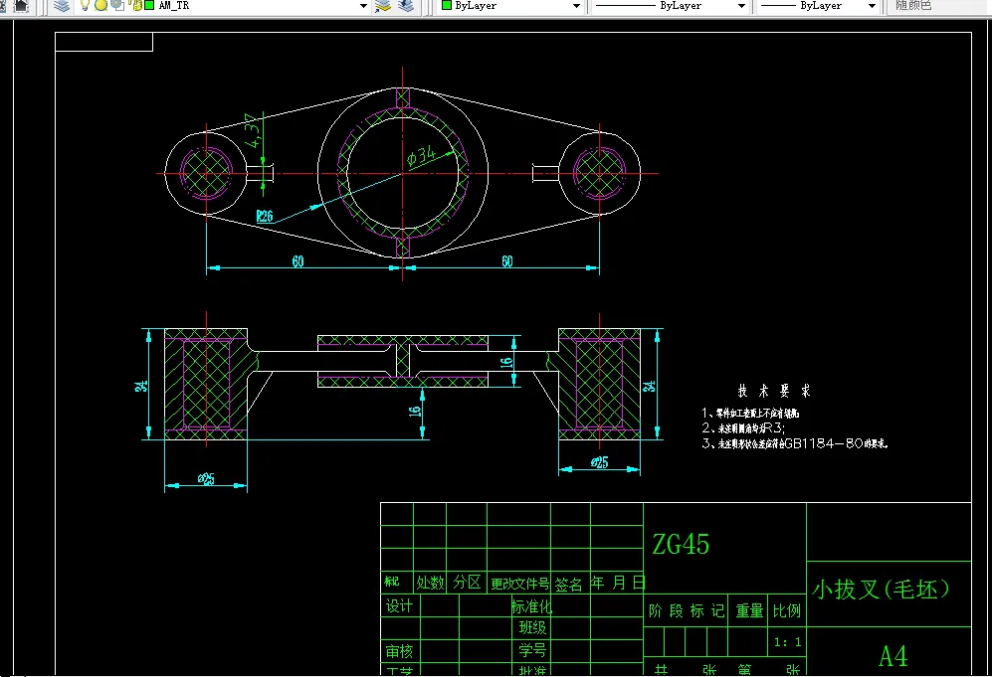Select the 4,37 dimension text
Viewport: 992px width, 677px height.
[253, 131]
